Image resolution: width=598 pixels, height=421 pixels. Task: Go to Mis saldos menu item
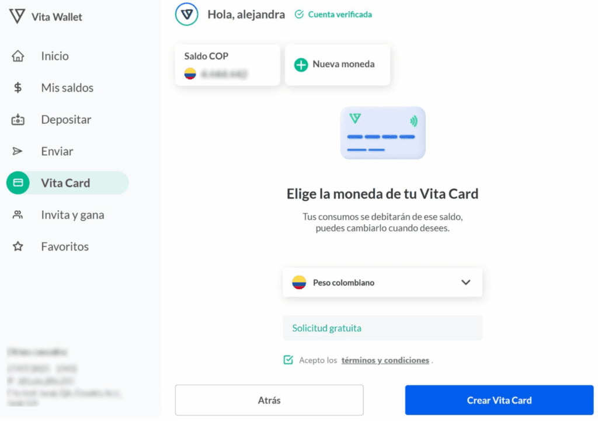(x=67, y=88)
